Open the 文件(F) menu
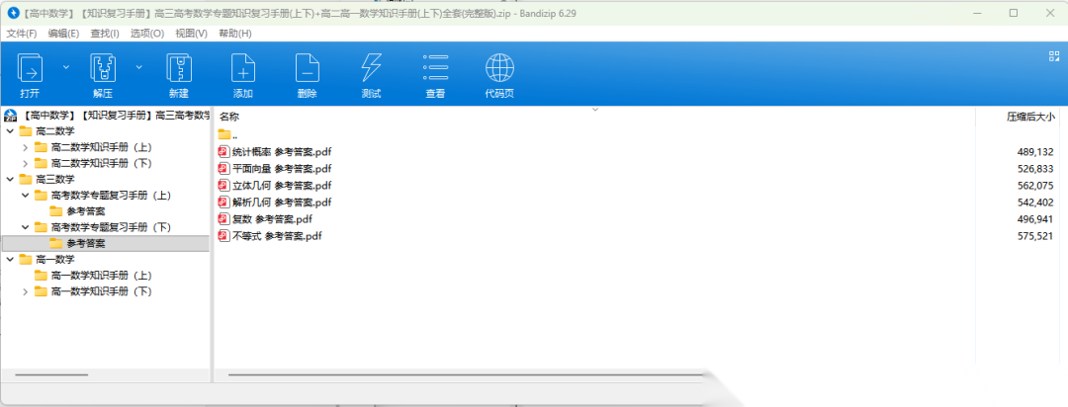 point(21,34)
